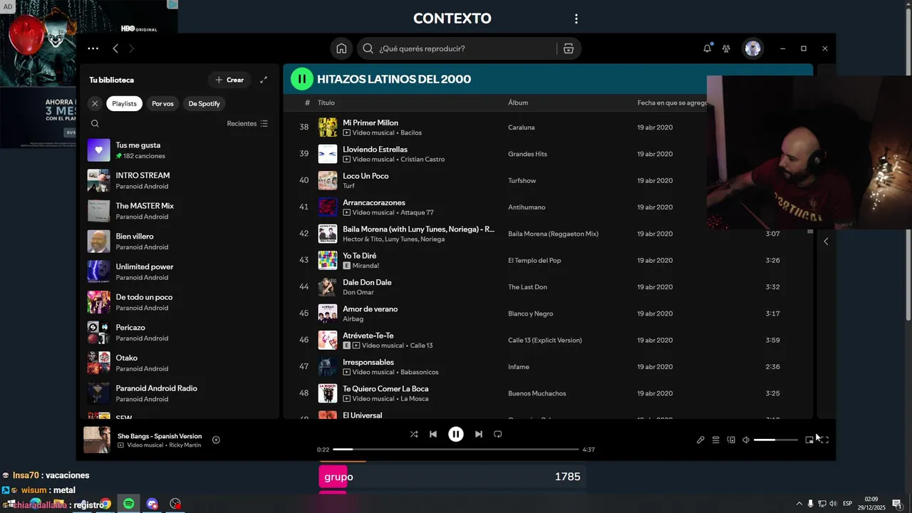
Task: Open Miranda! artist link
Action: [x=366, y=266]
